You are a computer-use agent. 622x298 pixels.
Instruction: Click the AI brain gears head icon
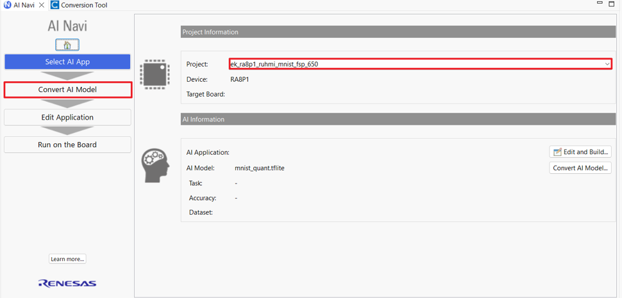[x=155, y=166]
